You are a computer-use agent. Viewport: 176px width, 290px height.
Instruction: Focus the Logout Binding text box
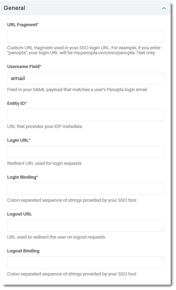click(x=86, y=262)
